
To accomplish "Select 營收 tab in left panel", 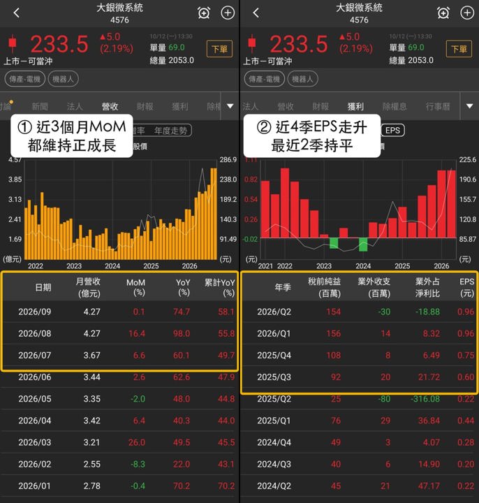I will point(110,106).
